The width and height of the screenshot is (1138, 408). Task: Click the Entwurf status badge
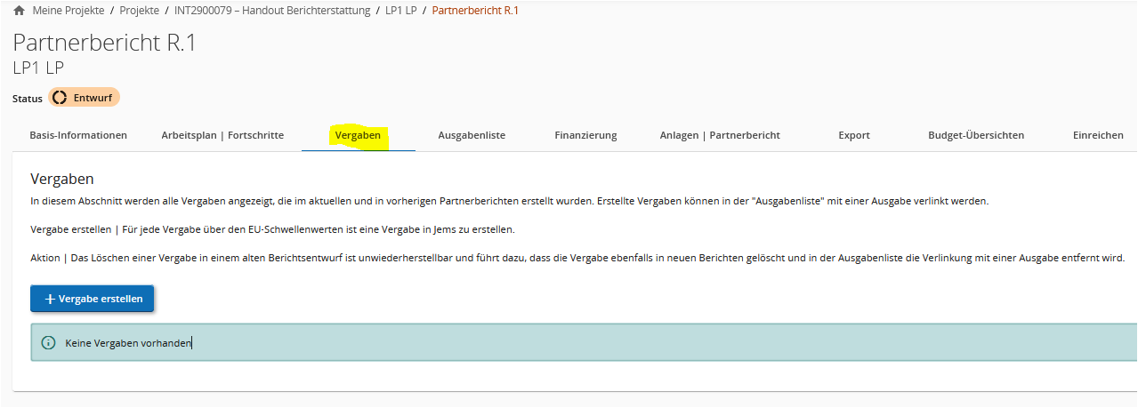[84, 98]
